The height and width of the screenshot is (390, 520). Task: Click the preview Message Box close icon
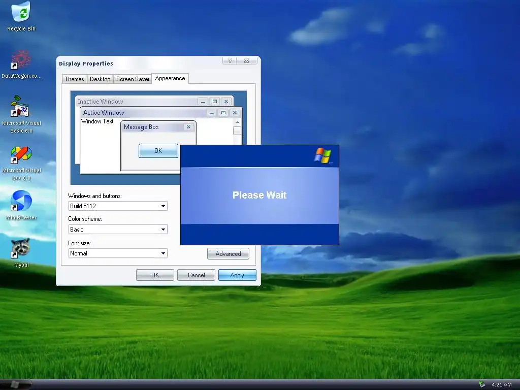click(x=188, y=126)
